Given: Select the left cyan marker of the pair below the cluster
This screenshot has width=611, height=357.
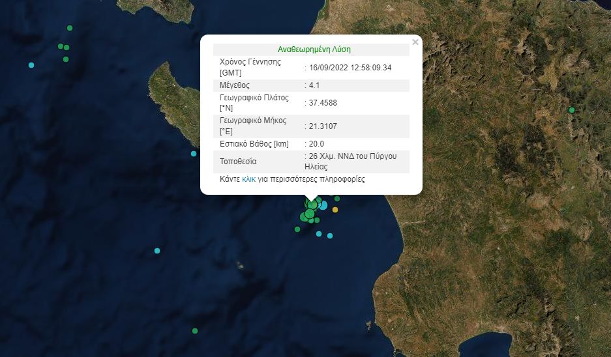Looking at the screenshot, I should point(319,234).
